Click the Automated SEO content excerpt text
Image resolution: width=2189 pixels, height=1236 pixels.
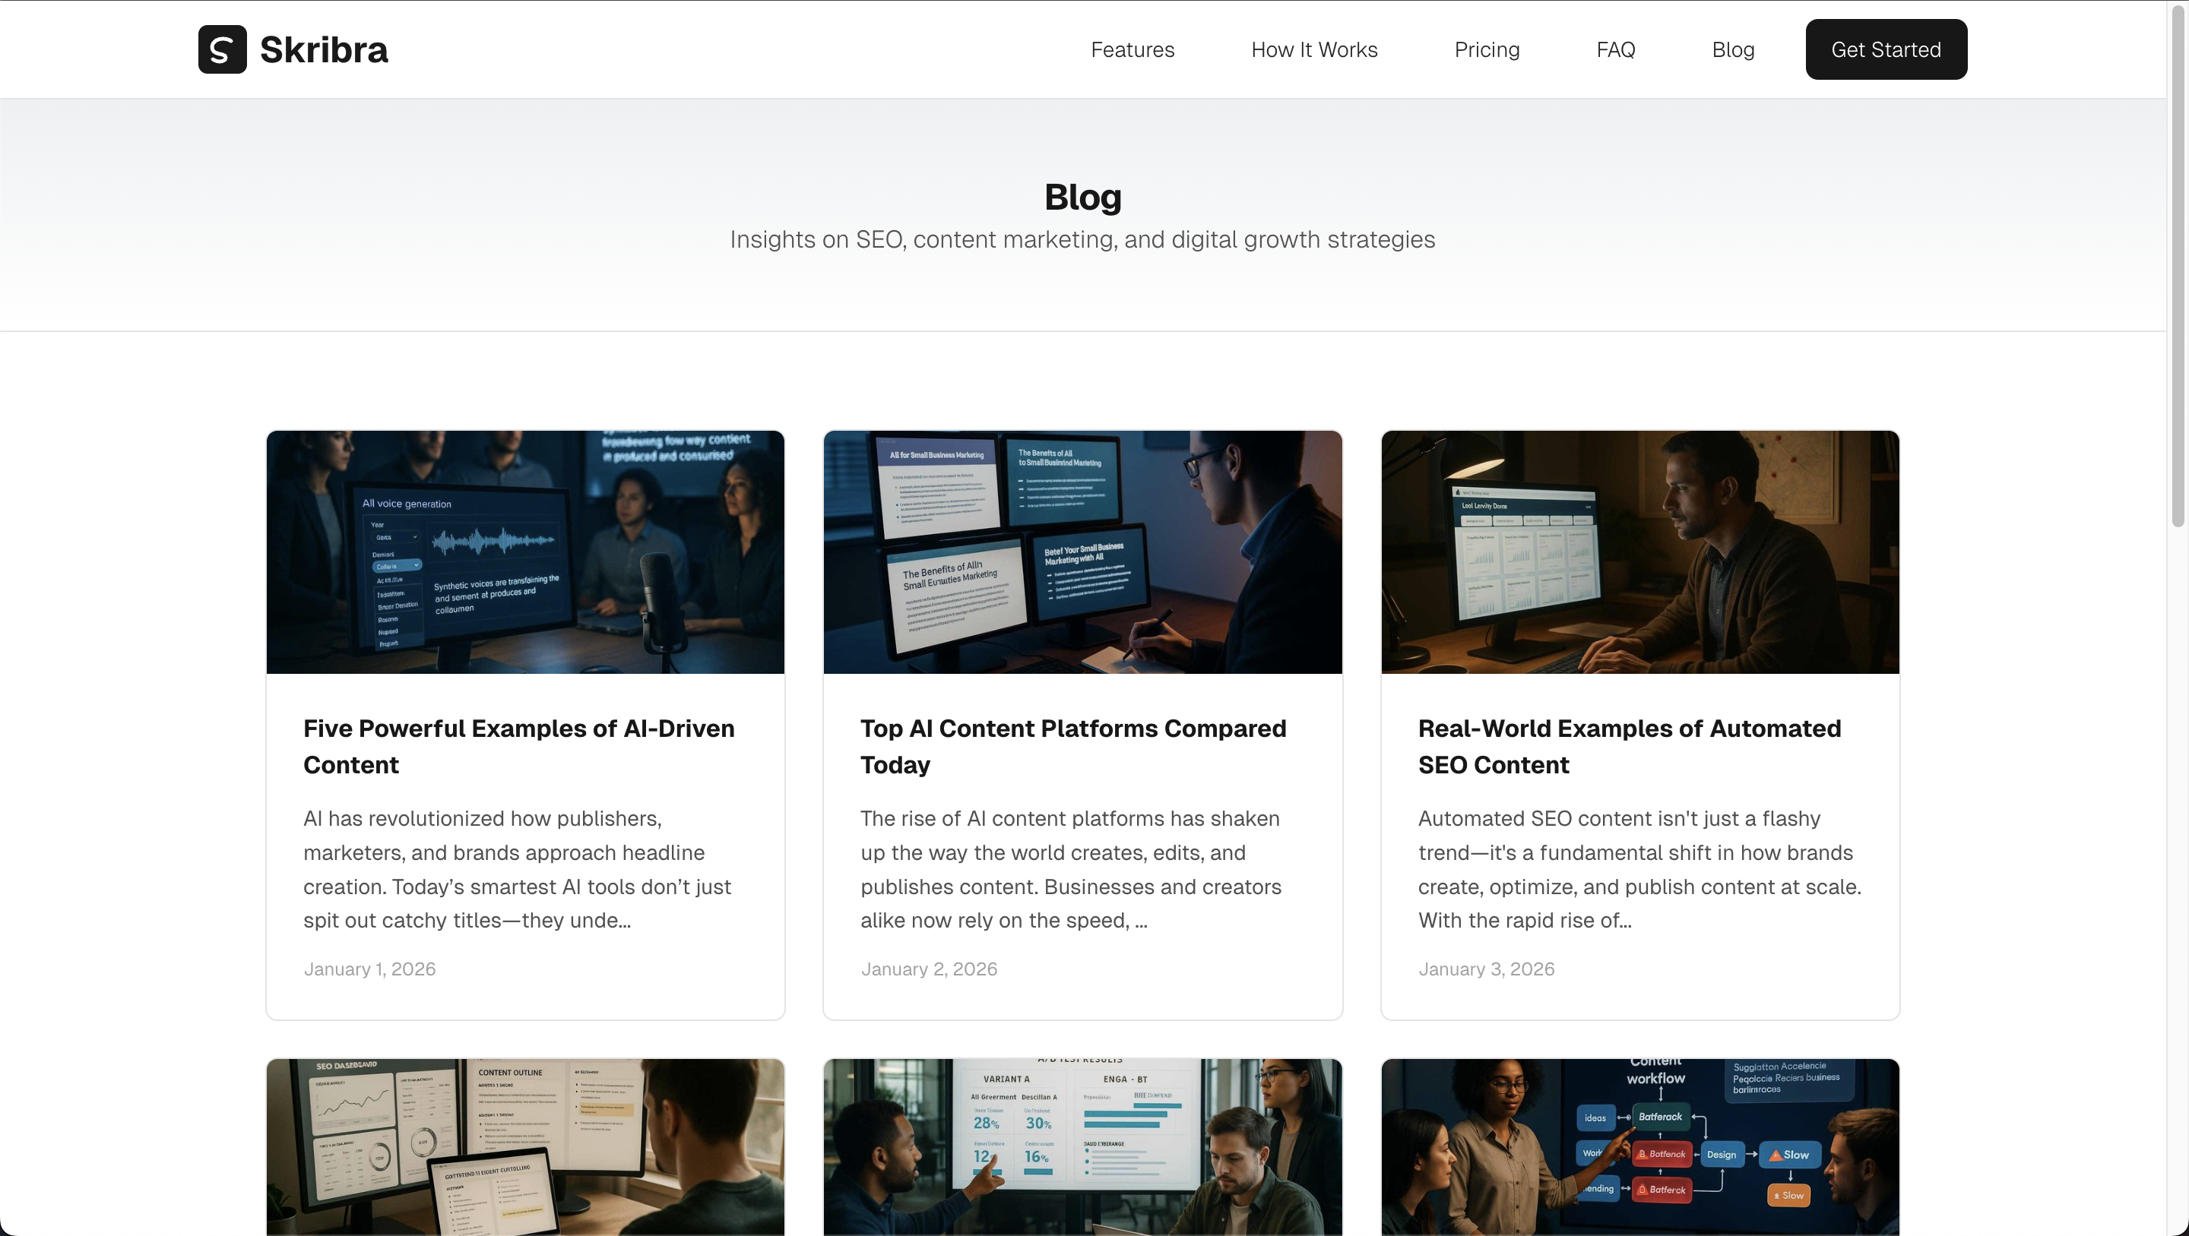[1639, 869]
